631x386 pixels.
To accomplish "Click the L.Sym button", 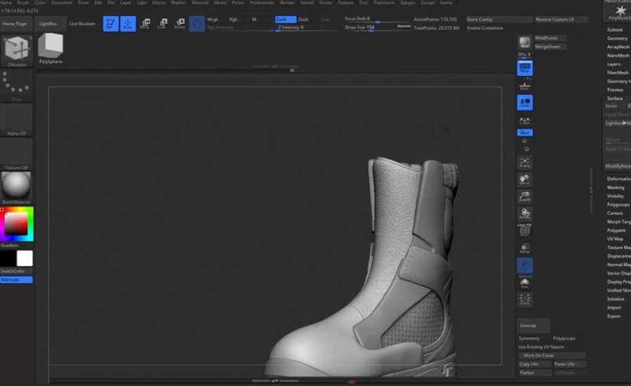I will [x=525, y=120].
